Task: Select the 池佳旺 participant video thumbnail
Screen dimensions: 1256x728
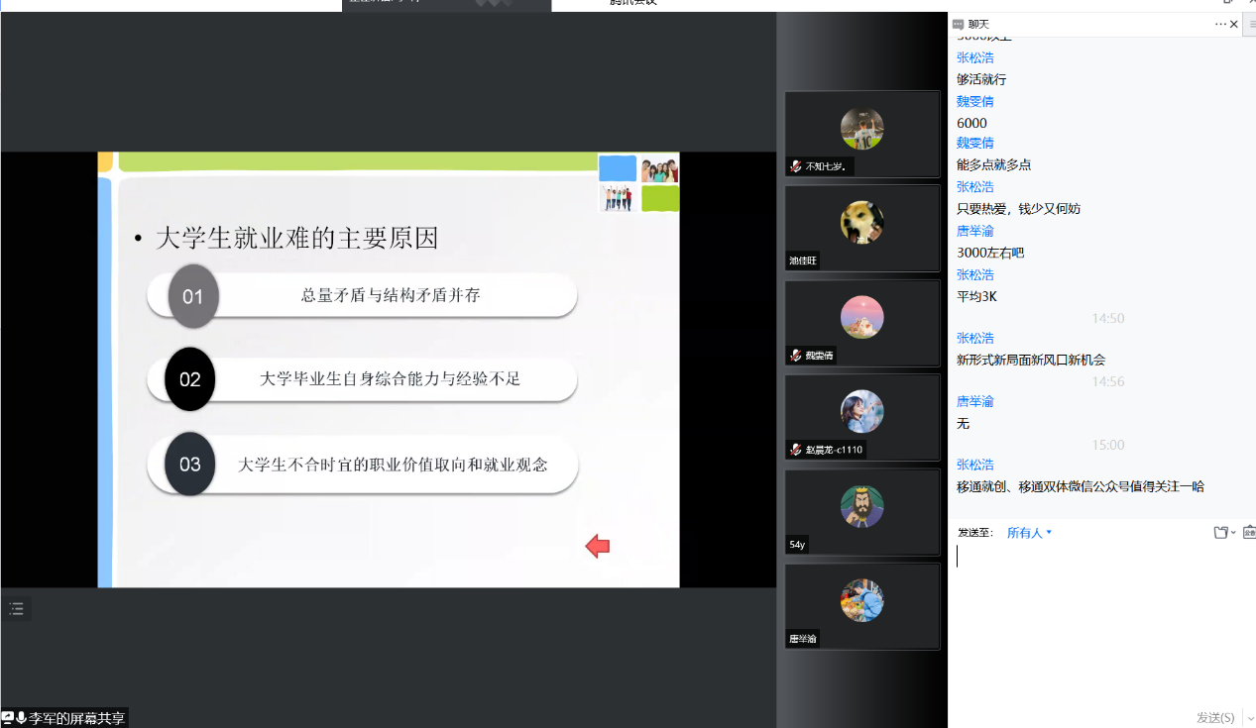Action: [861, 228]
